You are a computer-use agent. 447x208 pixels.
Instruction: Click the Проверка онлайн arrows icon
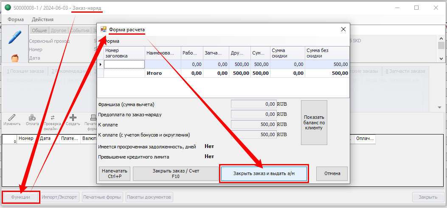[x=53, y=118]
